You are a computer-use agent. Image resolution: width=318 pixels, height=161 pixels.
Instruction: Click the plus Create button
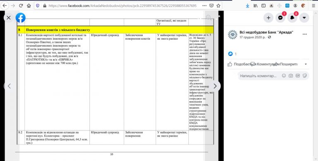coord(268,18)
